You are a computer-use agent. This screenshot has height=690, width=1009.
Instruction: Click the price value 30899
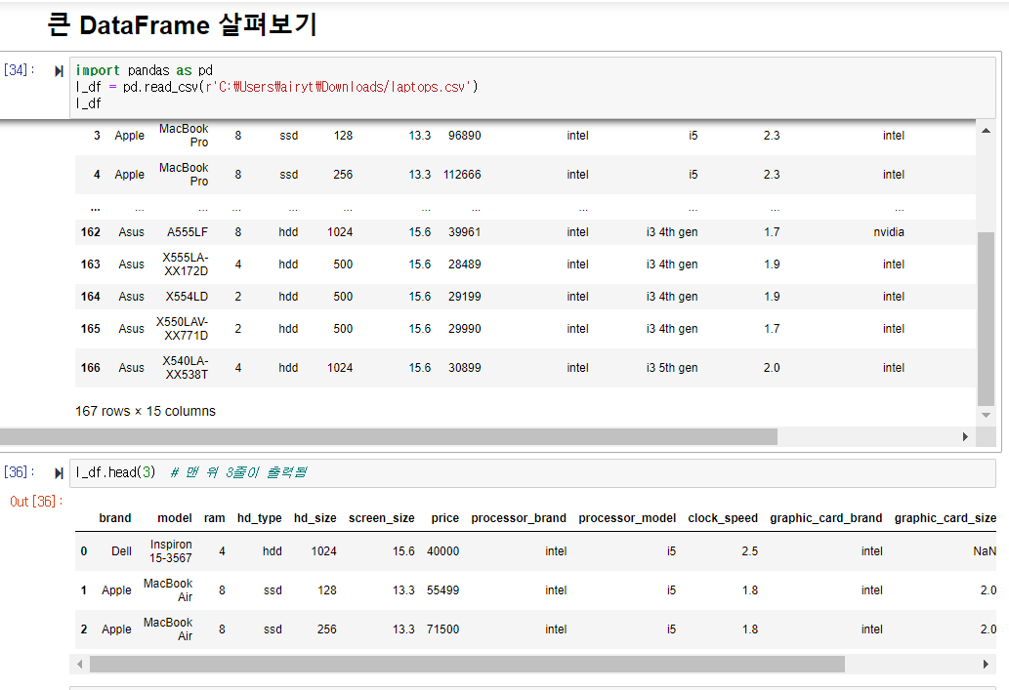coord(465,368)
